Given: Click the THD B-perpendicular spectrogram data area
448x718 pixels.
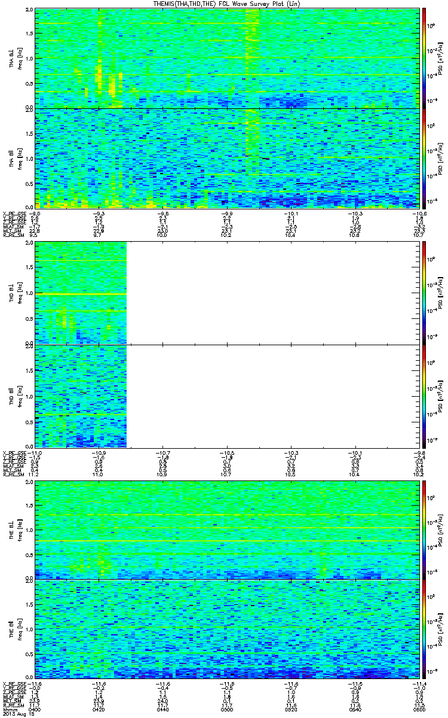Looking at the screenshot, I should tap(81, 293).
